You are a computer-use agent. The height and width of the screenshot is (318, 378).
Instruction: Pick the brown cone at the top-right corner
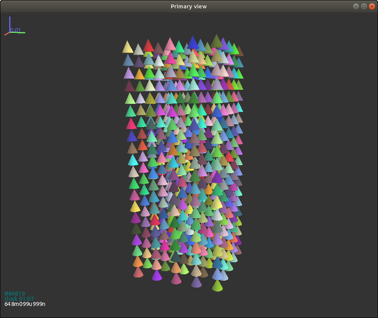pyautogui.click(x=239, y=51)
